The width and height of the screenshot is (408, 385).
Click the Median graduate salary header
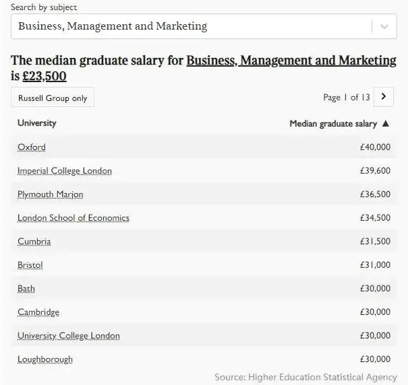coord(333,124)
